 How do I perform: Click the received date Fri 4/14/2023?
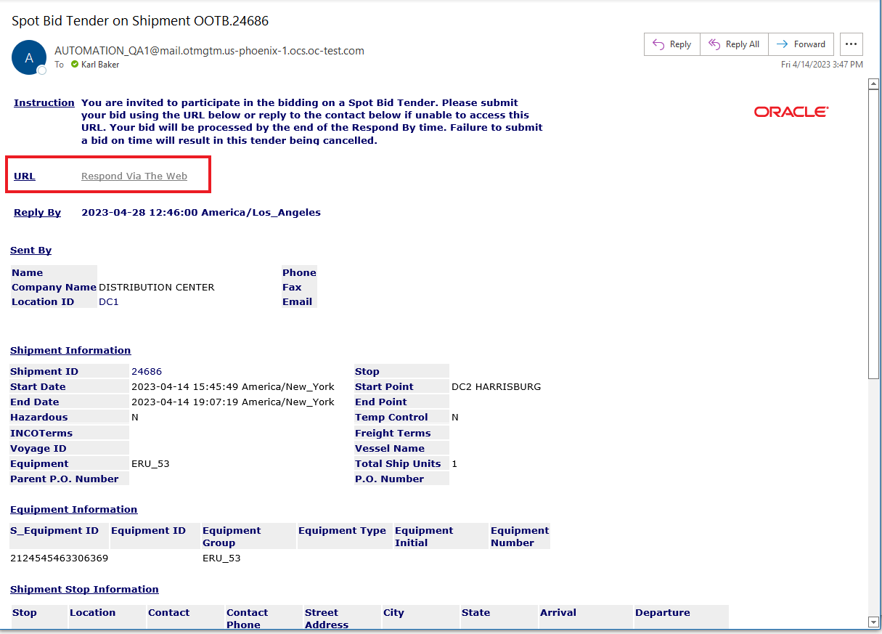[822, 65]
